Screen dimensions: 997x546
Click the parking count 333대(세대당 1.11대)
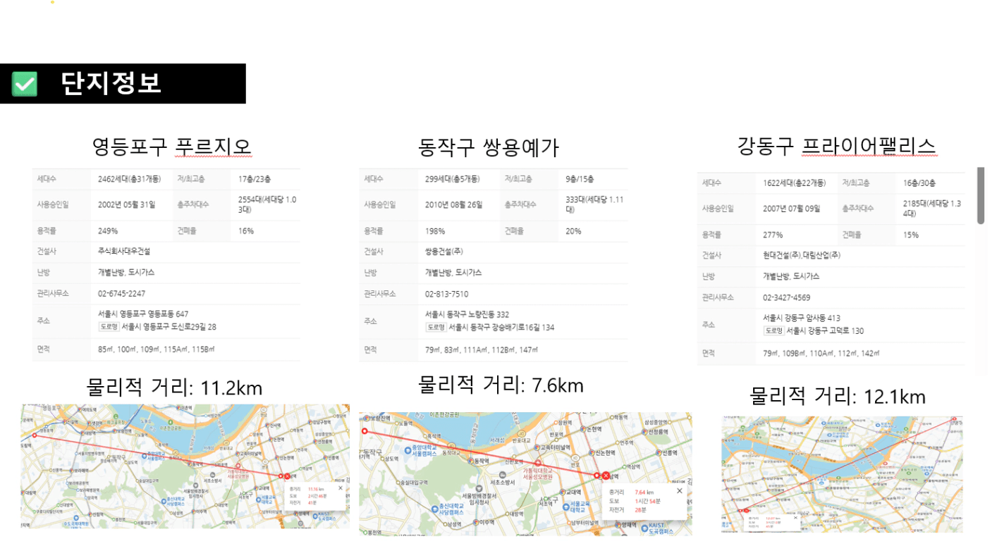(594, 205)
